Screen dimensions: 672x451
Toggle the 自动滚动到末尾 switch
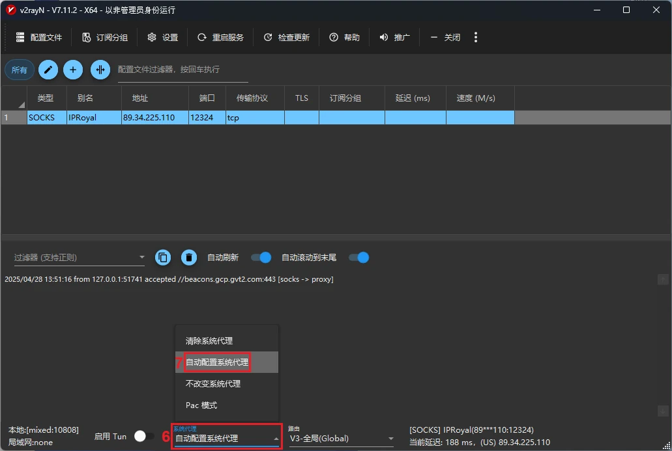359,258
